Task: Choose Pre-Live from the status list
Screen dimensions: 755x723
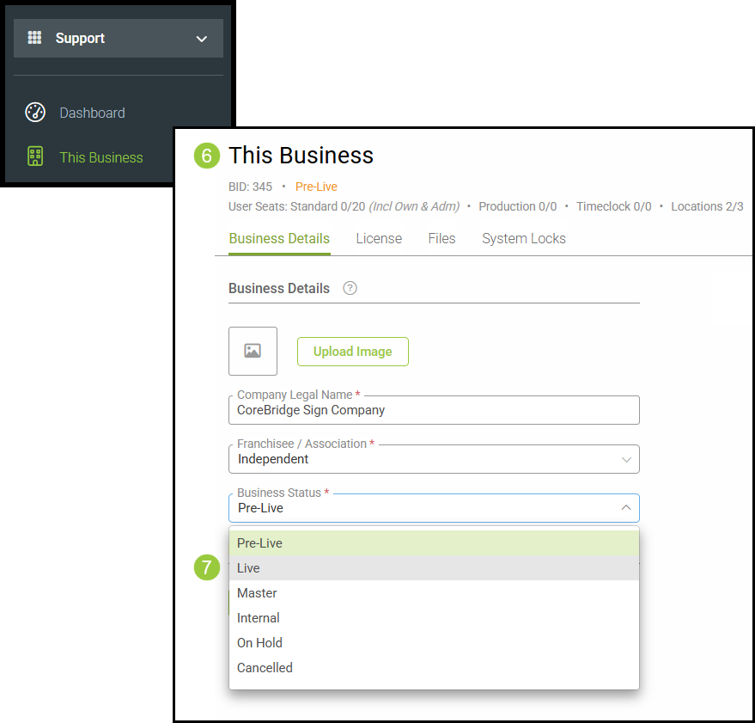Action: [434, 543]
